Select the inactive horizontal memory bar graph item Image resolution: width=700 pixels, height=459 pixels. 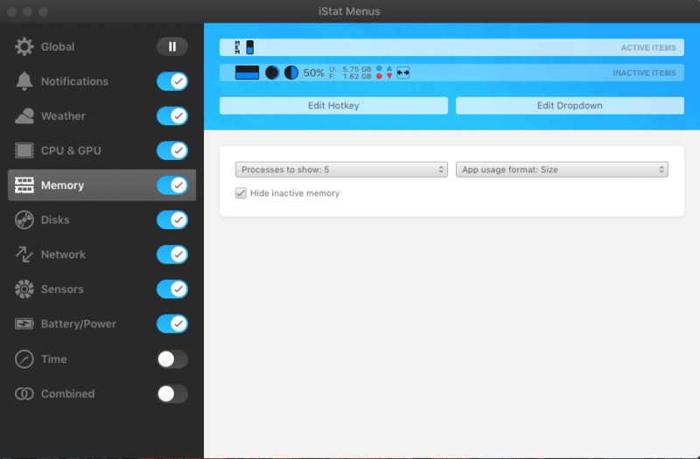point(247,73)
